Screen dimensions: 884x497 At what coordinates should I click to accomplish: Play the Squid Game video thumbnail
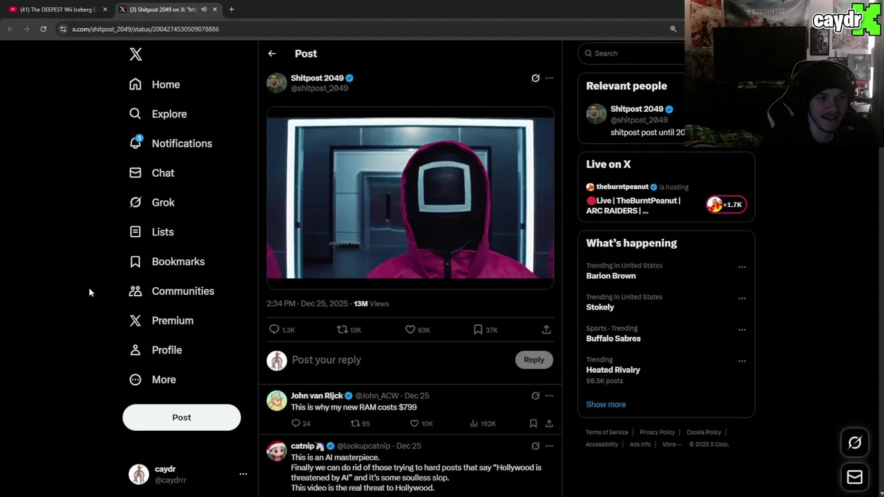coord(410,198)
